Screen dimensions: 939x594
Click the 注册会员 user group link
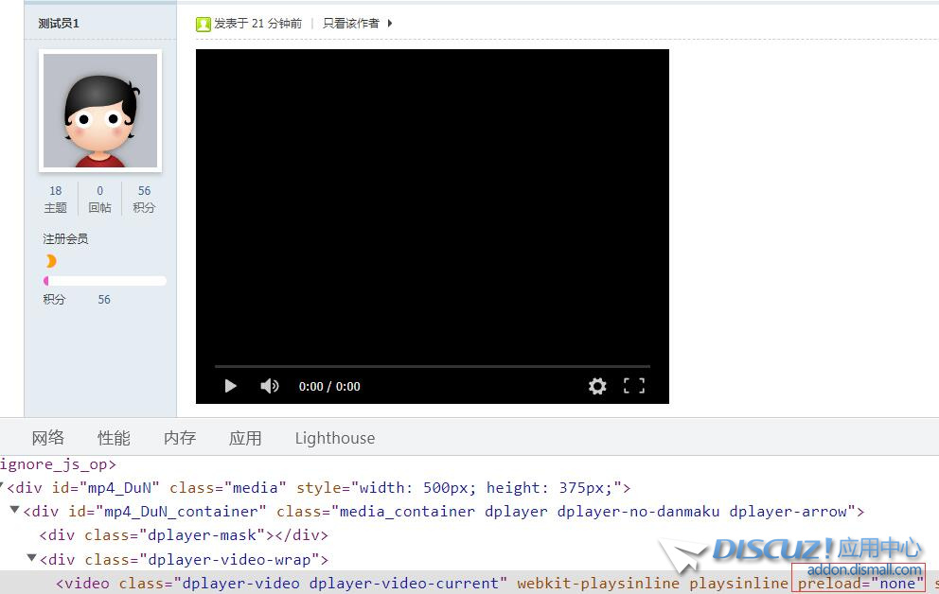pyautogui.click(x=65, y=239)
